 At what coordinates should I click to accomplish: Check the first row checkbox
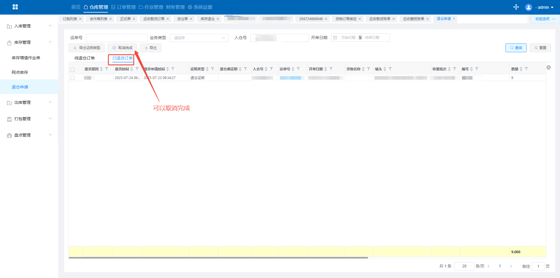pyautogui.click(x=72, y=78)
